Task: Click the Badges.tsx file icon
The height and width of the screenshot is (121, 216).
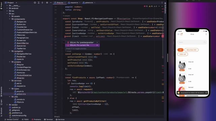Action: [15, 22]
